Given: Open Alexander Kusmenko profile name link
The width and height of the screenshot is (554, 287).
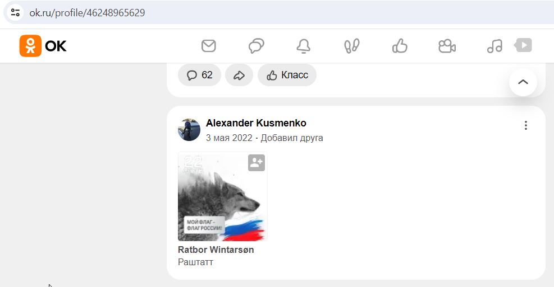Looking at the screenshot, I should tap(256, 123).
